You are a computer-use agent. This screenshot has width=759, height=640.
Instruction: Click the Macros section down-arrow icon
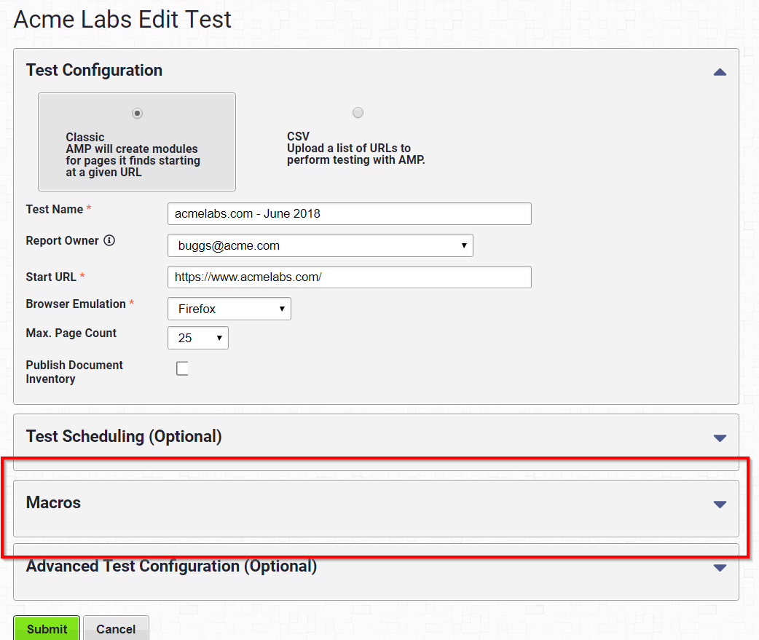(x=720, y=504)
